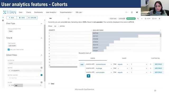169x95 pixels.
Task: Change the Table visualization type
Action: click(x=11, y=31)
